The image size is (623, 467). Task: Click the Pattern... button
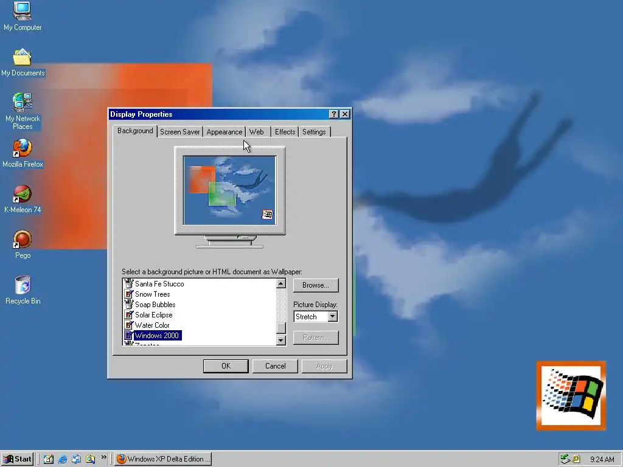tap(316, 337)
